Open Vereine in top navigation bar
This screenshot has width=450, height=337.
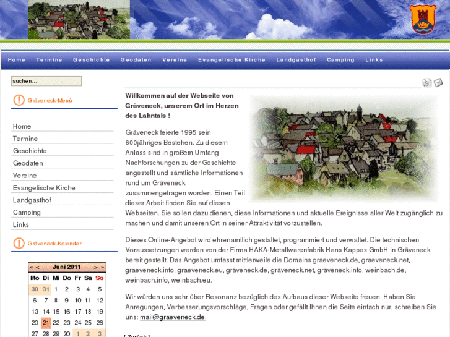tap(175, 59)
